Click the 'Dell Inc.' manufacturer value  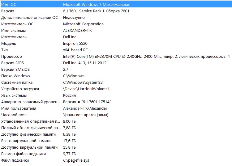[x=70, y=37]
